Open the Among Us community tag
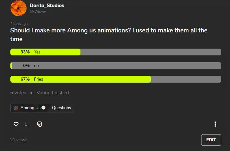 (x=29, y=108)
